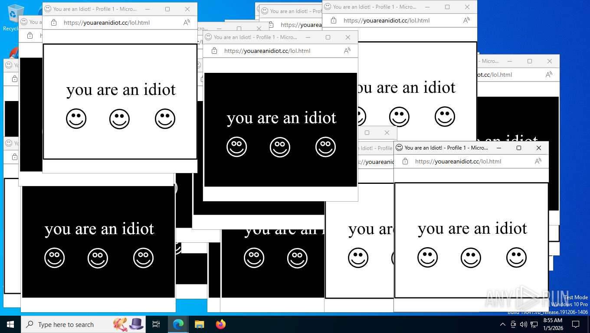Minimize the far-right black-page window
The image size is (590, 333).
point(510,61)
